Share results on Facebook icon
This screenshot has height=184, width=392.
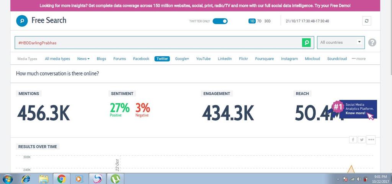353,140
